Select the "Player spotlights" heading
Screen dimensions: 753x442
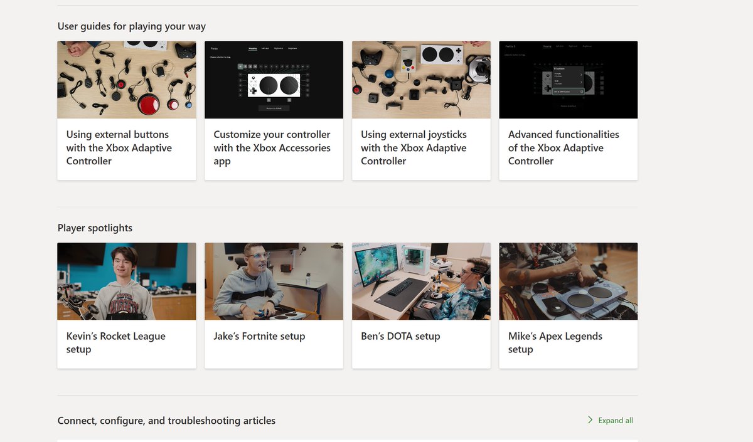[x=95, y=228]
